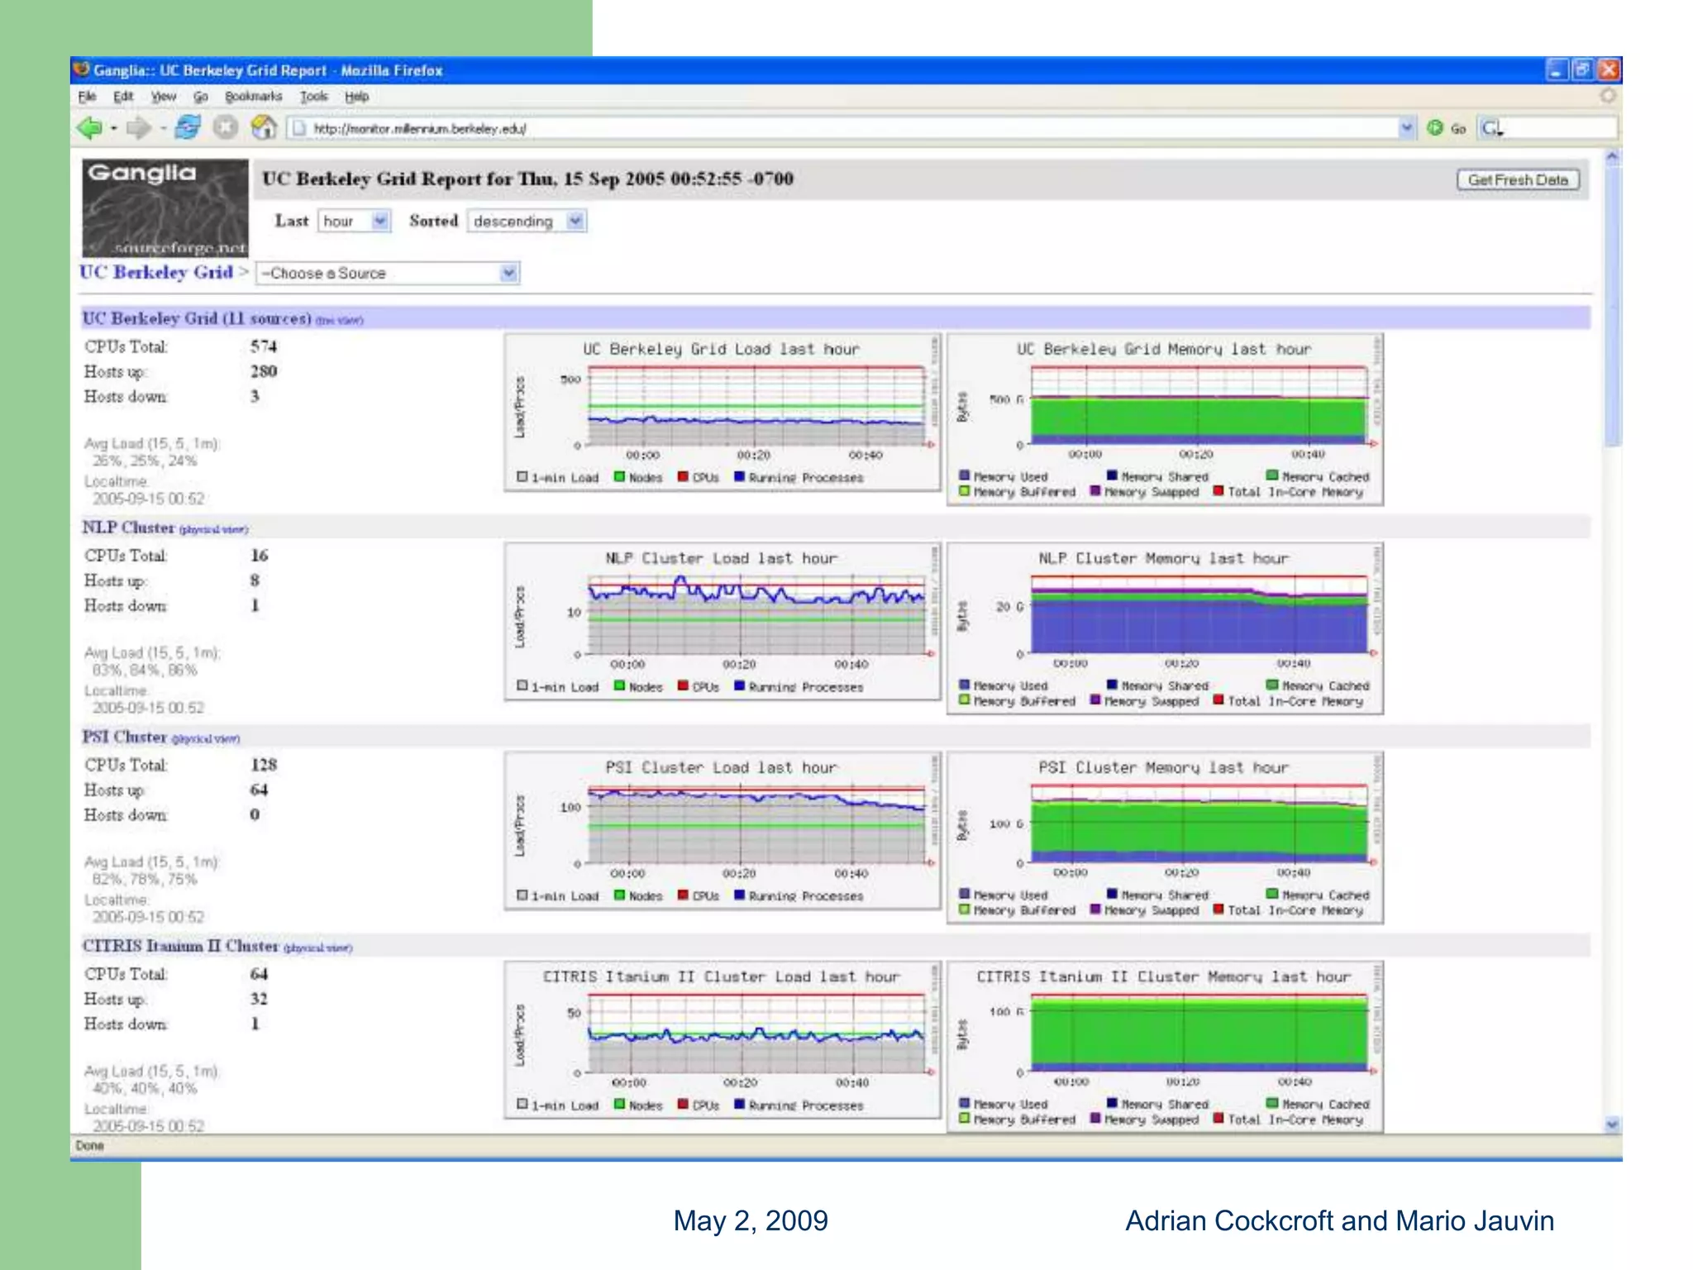Open the UC Berkeley Grid tree view link
Screen dimensions: 1693x1270
point(339,321)
